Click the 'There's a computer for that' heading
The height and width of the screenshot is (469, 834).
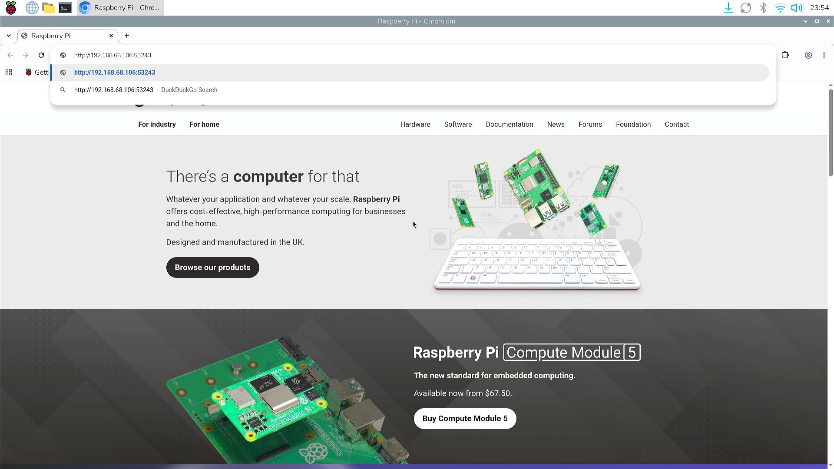pos(263,177)
